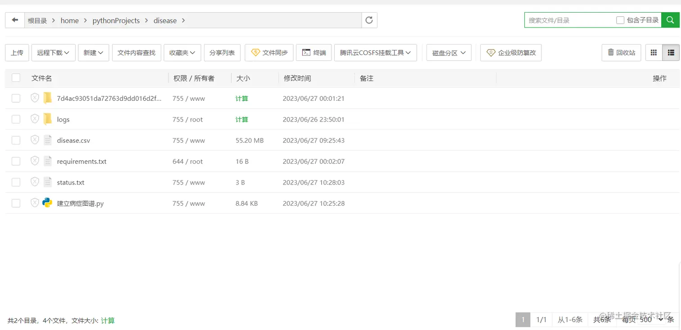The width and height of the screenshot is (681, 330).
Task: Open 文件内容查找
Action: pos(136,53)
